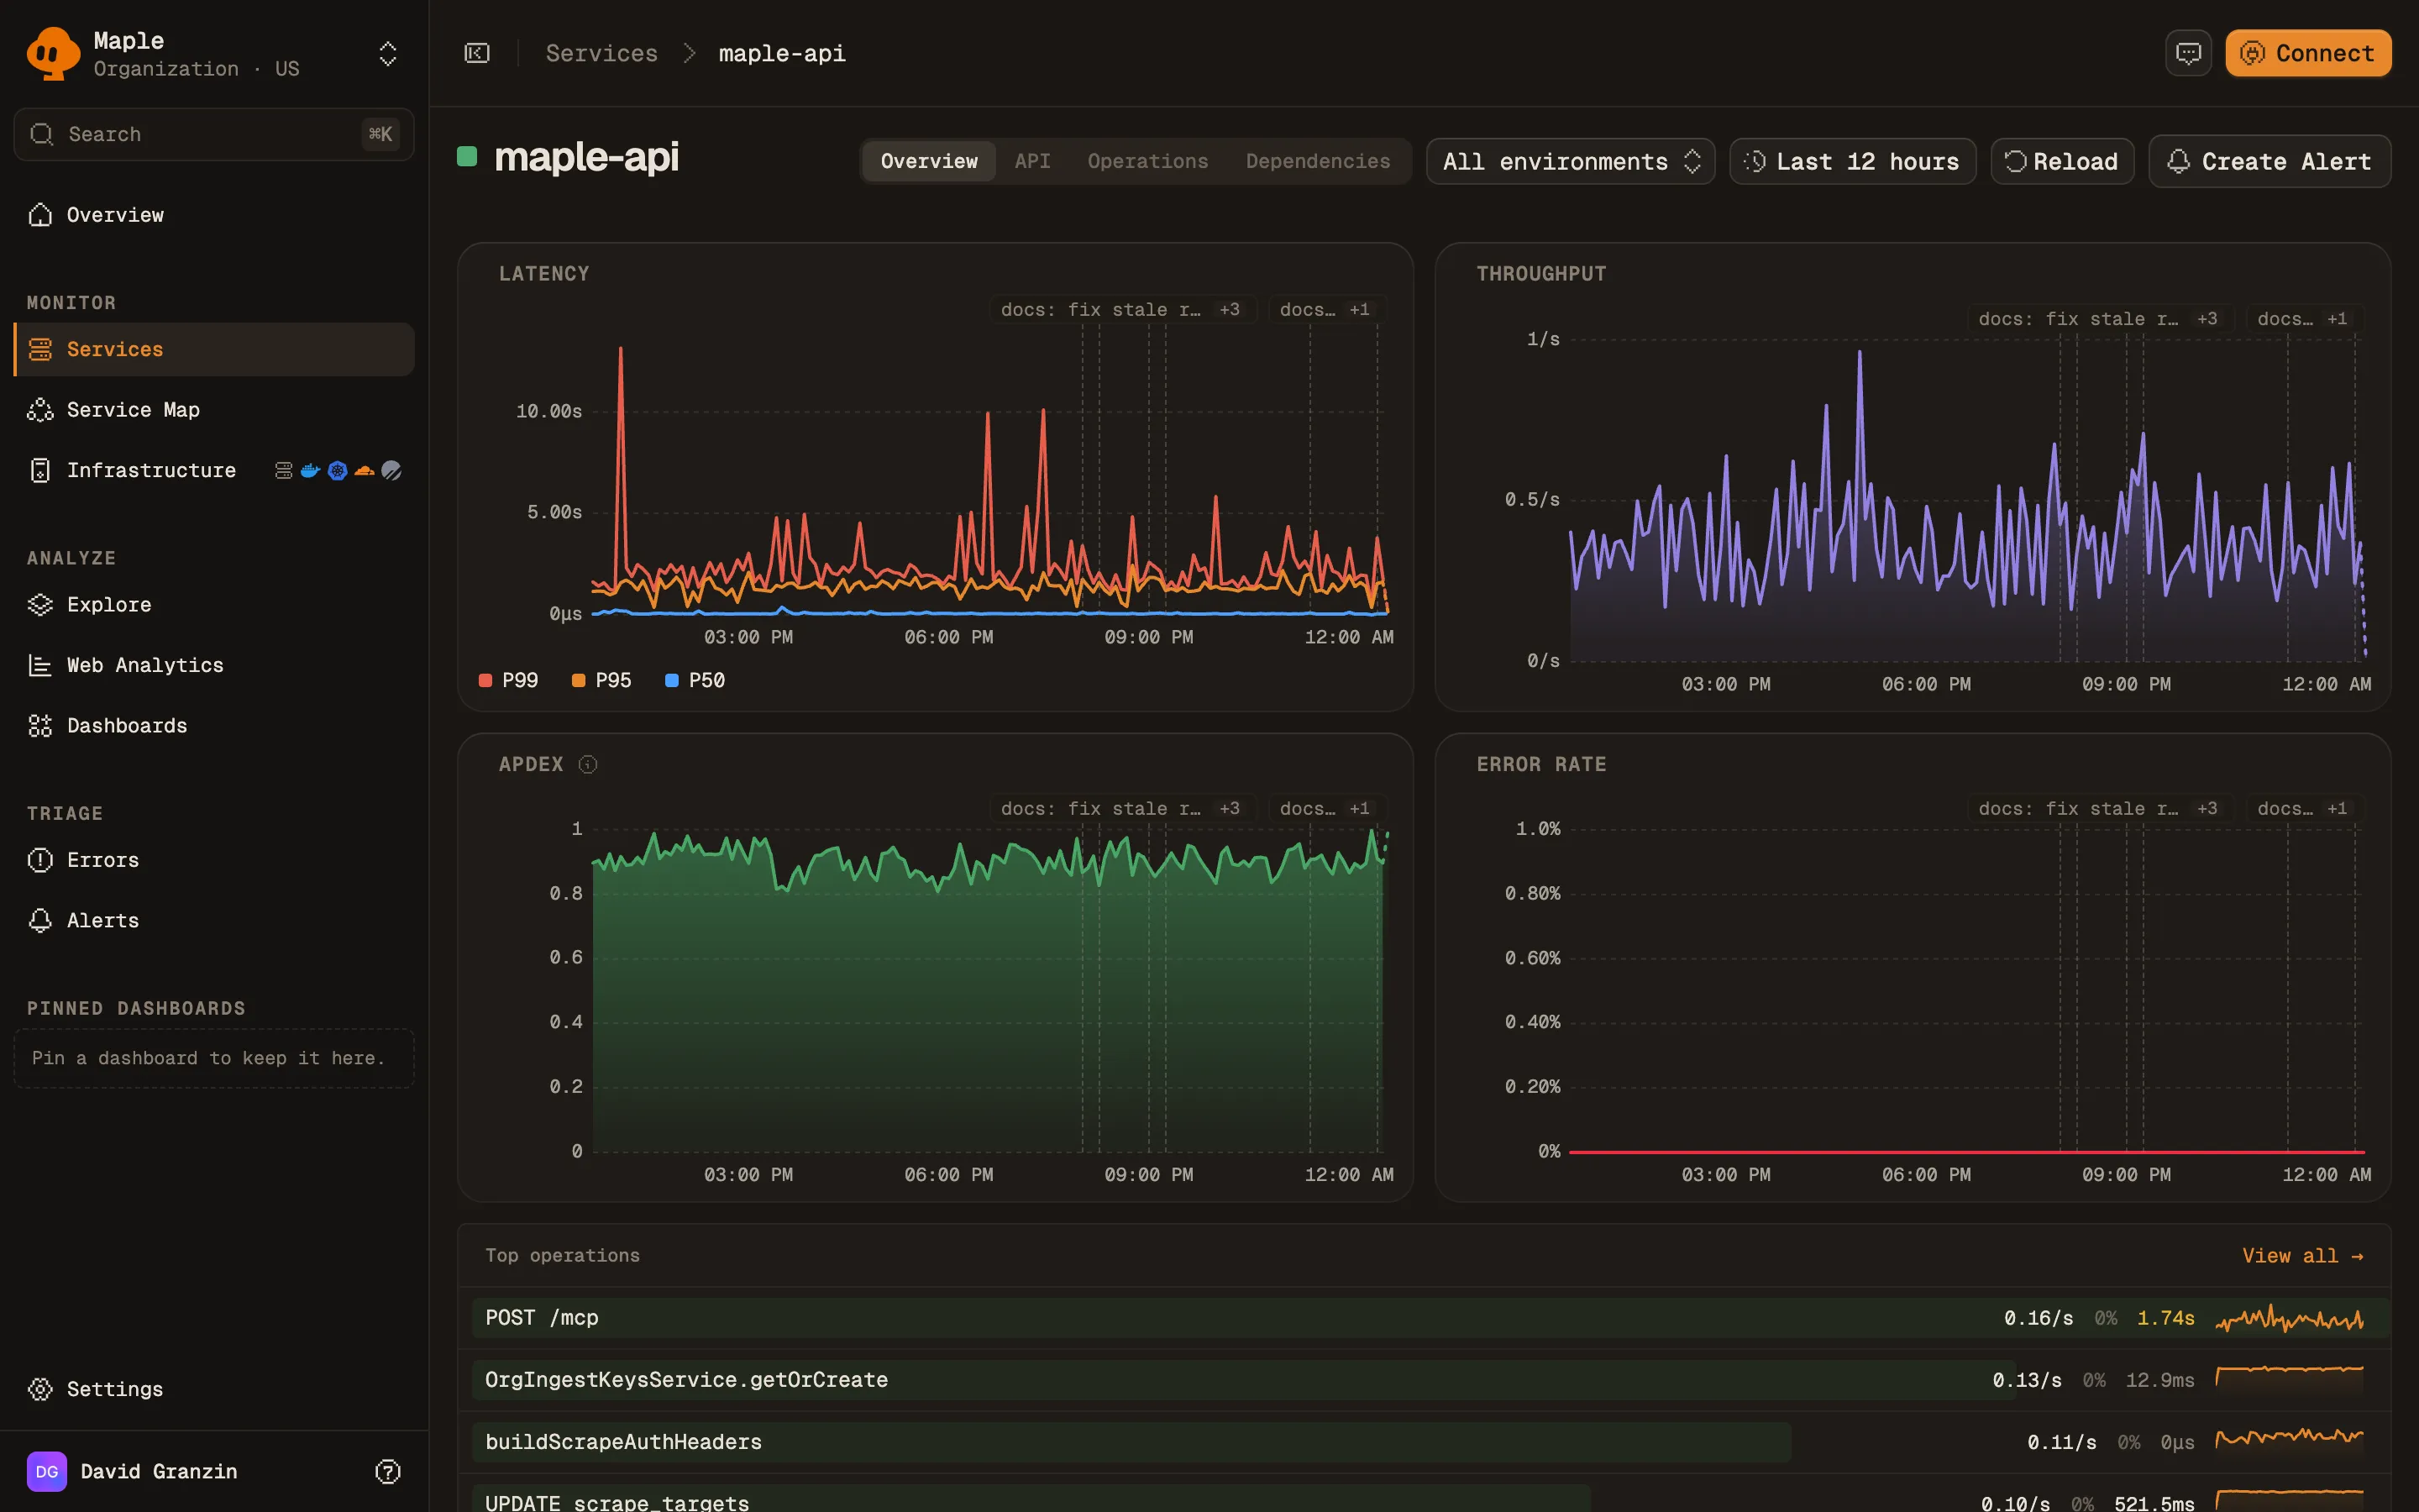The image size is (2419, 1512).
Task: Click the Apdex info icon
Action: (588, 765)
